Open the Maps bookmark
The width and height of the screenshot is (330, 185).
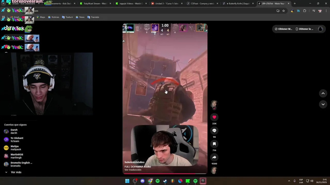tap(41, 17)
